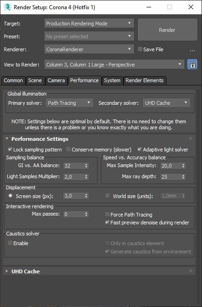Click Max Sample Intensity spinner arrows
Image resolution: width=202 pixels, height=307 pixels.
(183, 166)
